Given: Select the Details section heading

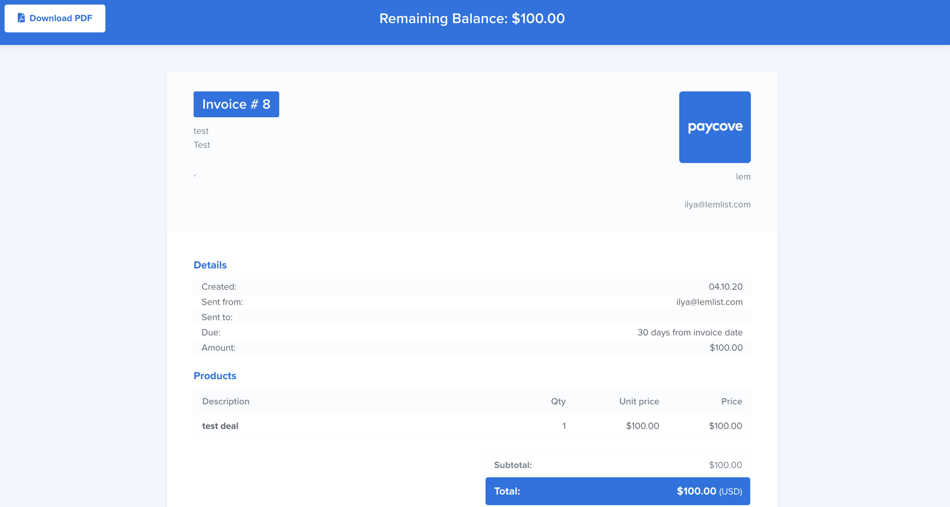Looking at the screenshot, I should [x=210, y=265].
